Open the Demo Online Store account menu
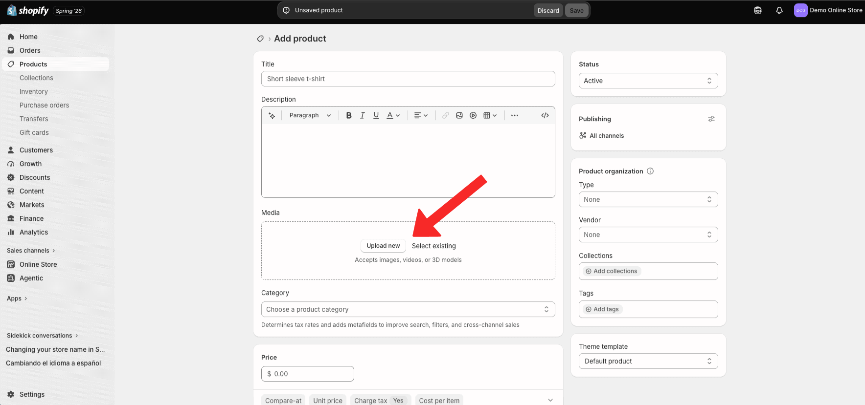This screenshot has width=865, height=405. pyautogui.click(x=828, y=10)
